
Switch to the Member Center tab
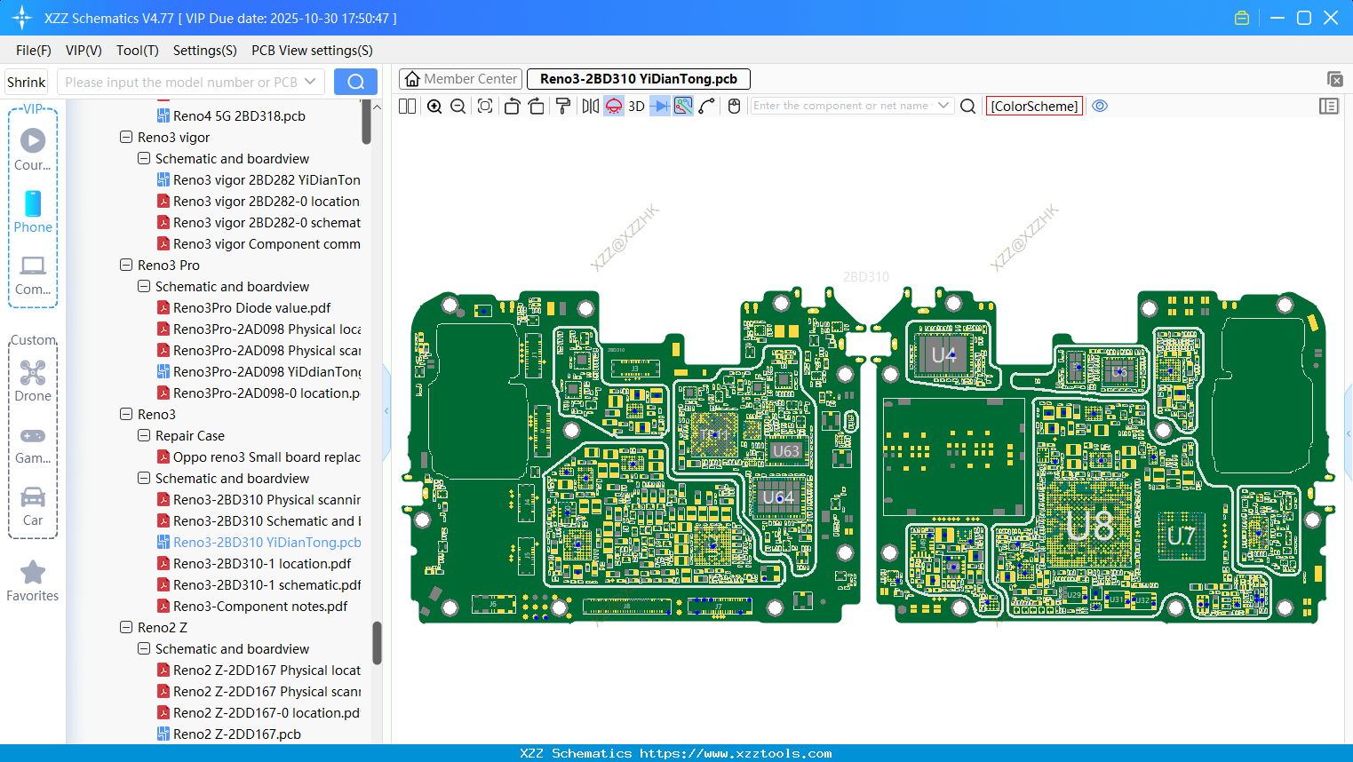[x=461, y=79]
